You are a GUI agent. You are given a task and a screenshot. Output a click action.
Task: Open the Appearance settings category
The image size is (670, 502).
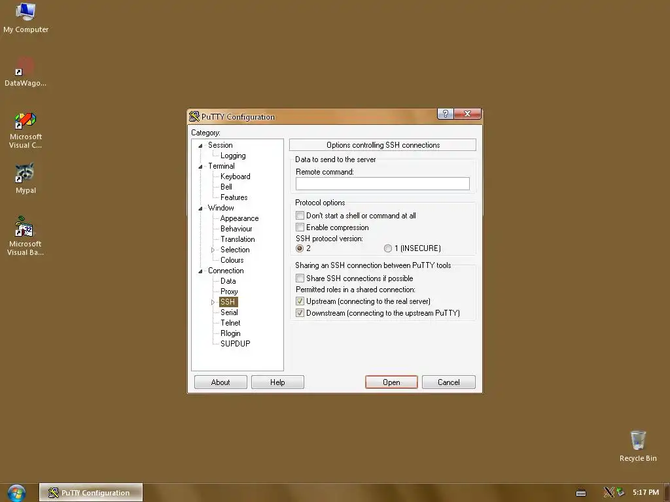pyautogui.click(x=239, y=218)
